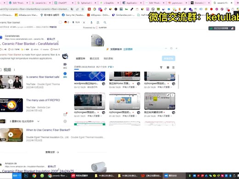
Task: Select the Application browser tab
Action: [132, 3]
